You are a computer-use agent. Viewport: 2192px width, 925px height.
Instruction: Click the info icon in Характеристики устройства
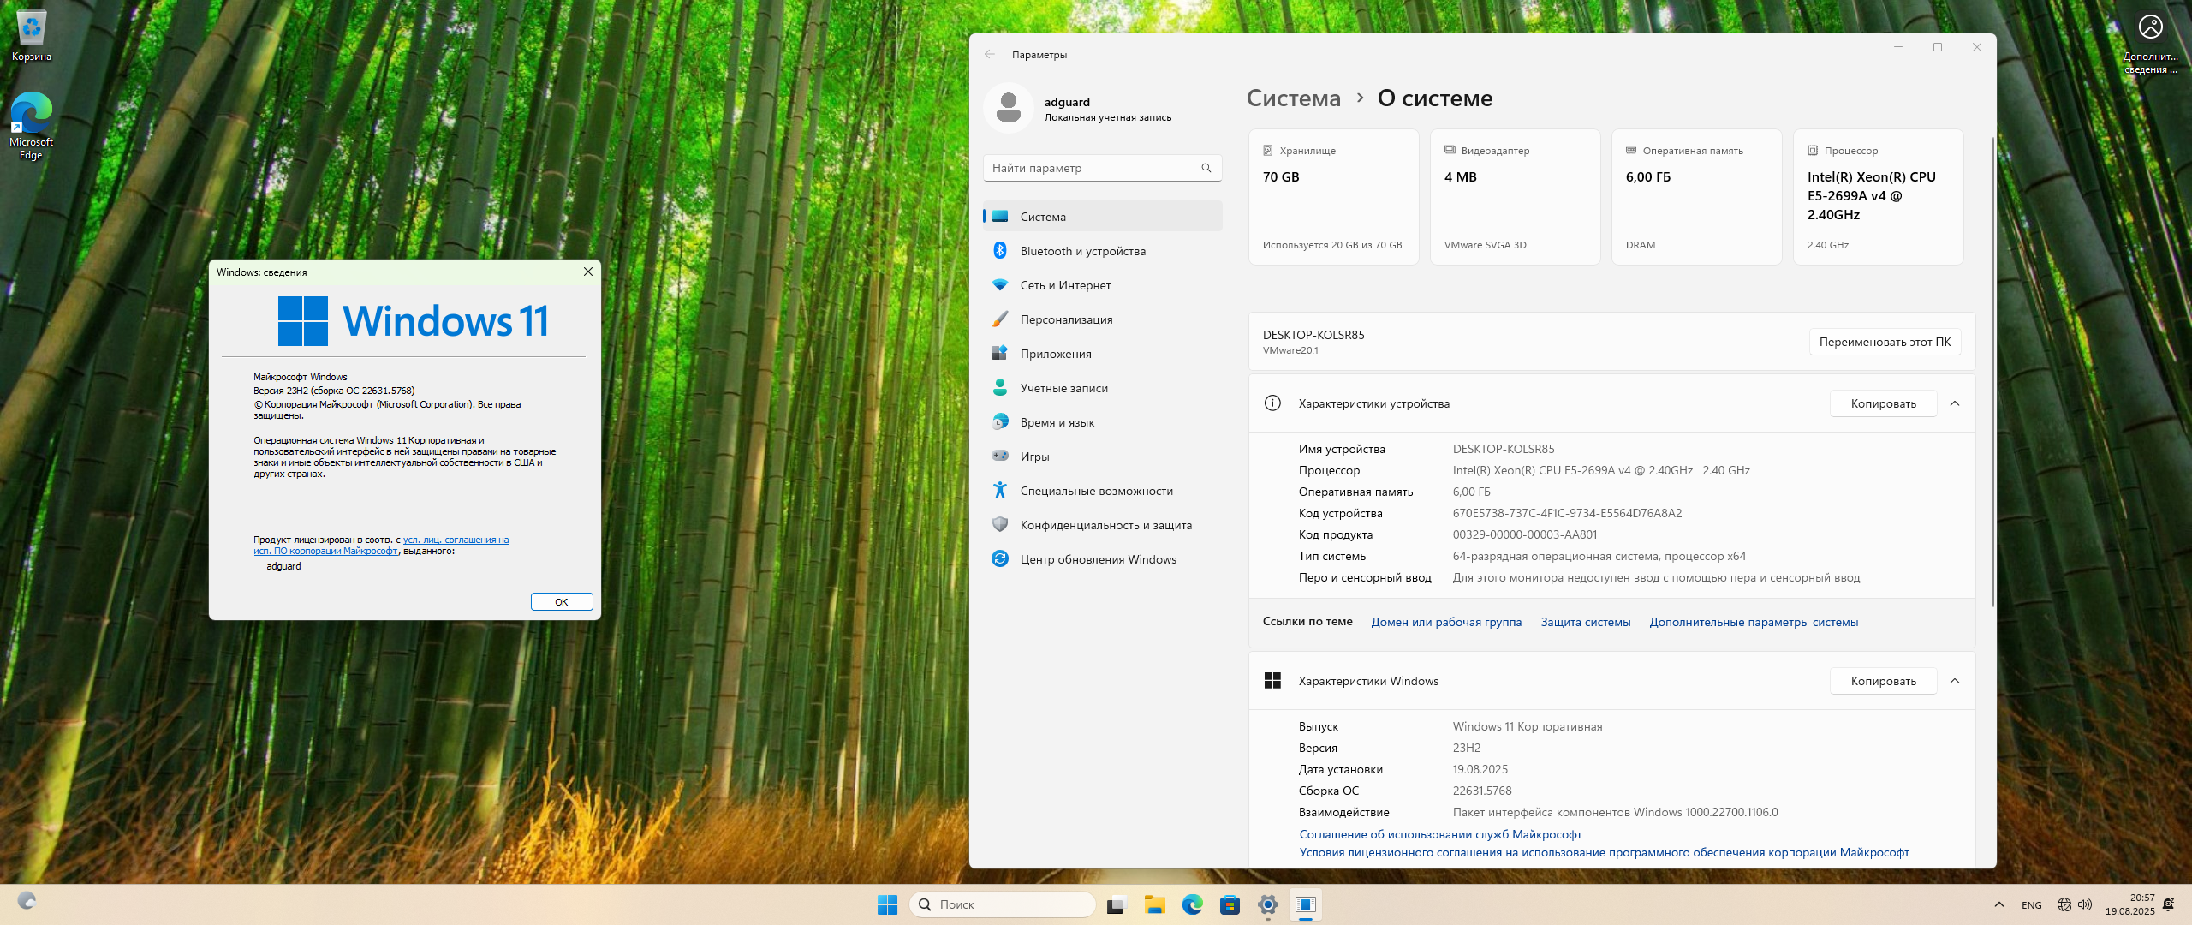pyautogui.click(x=1272, y=403)
